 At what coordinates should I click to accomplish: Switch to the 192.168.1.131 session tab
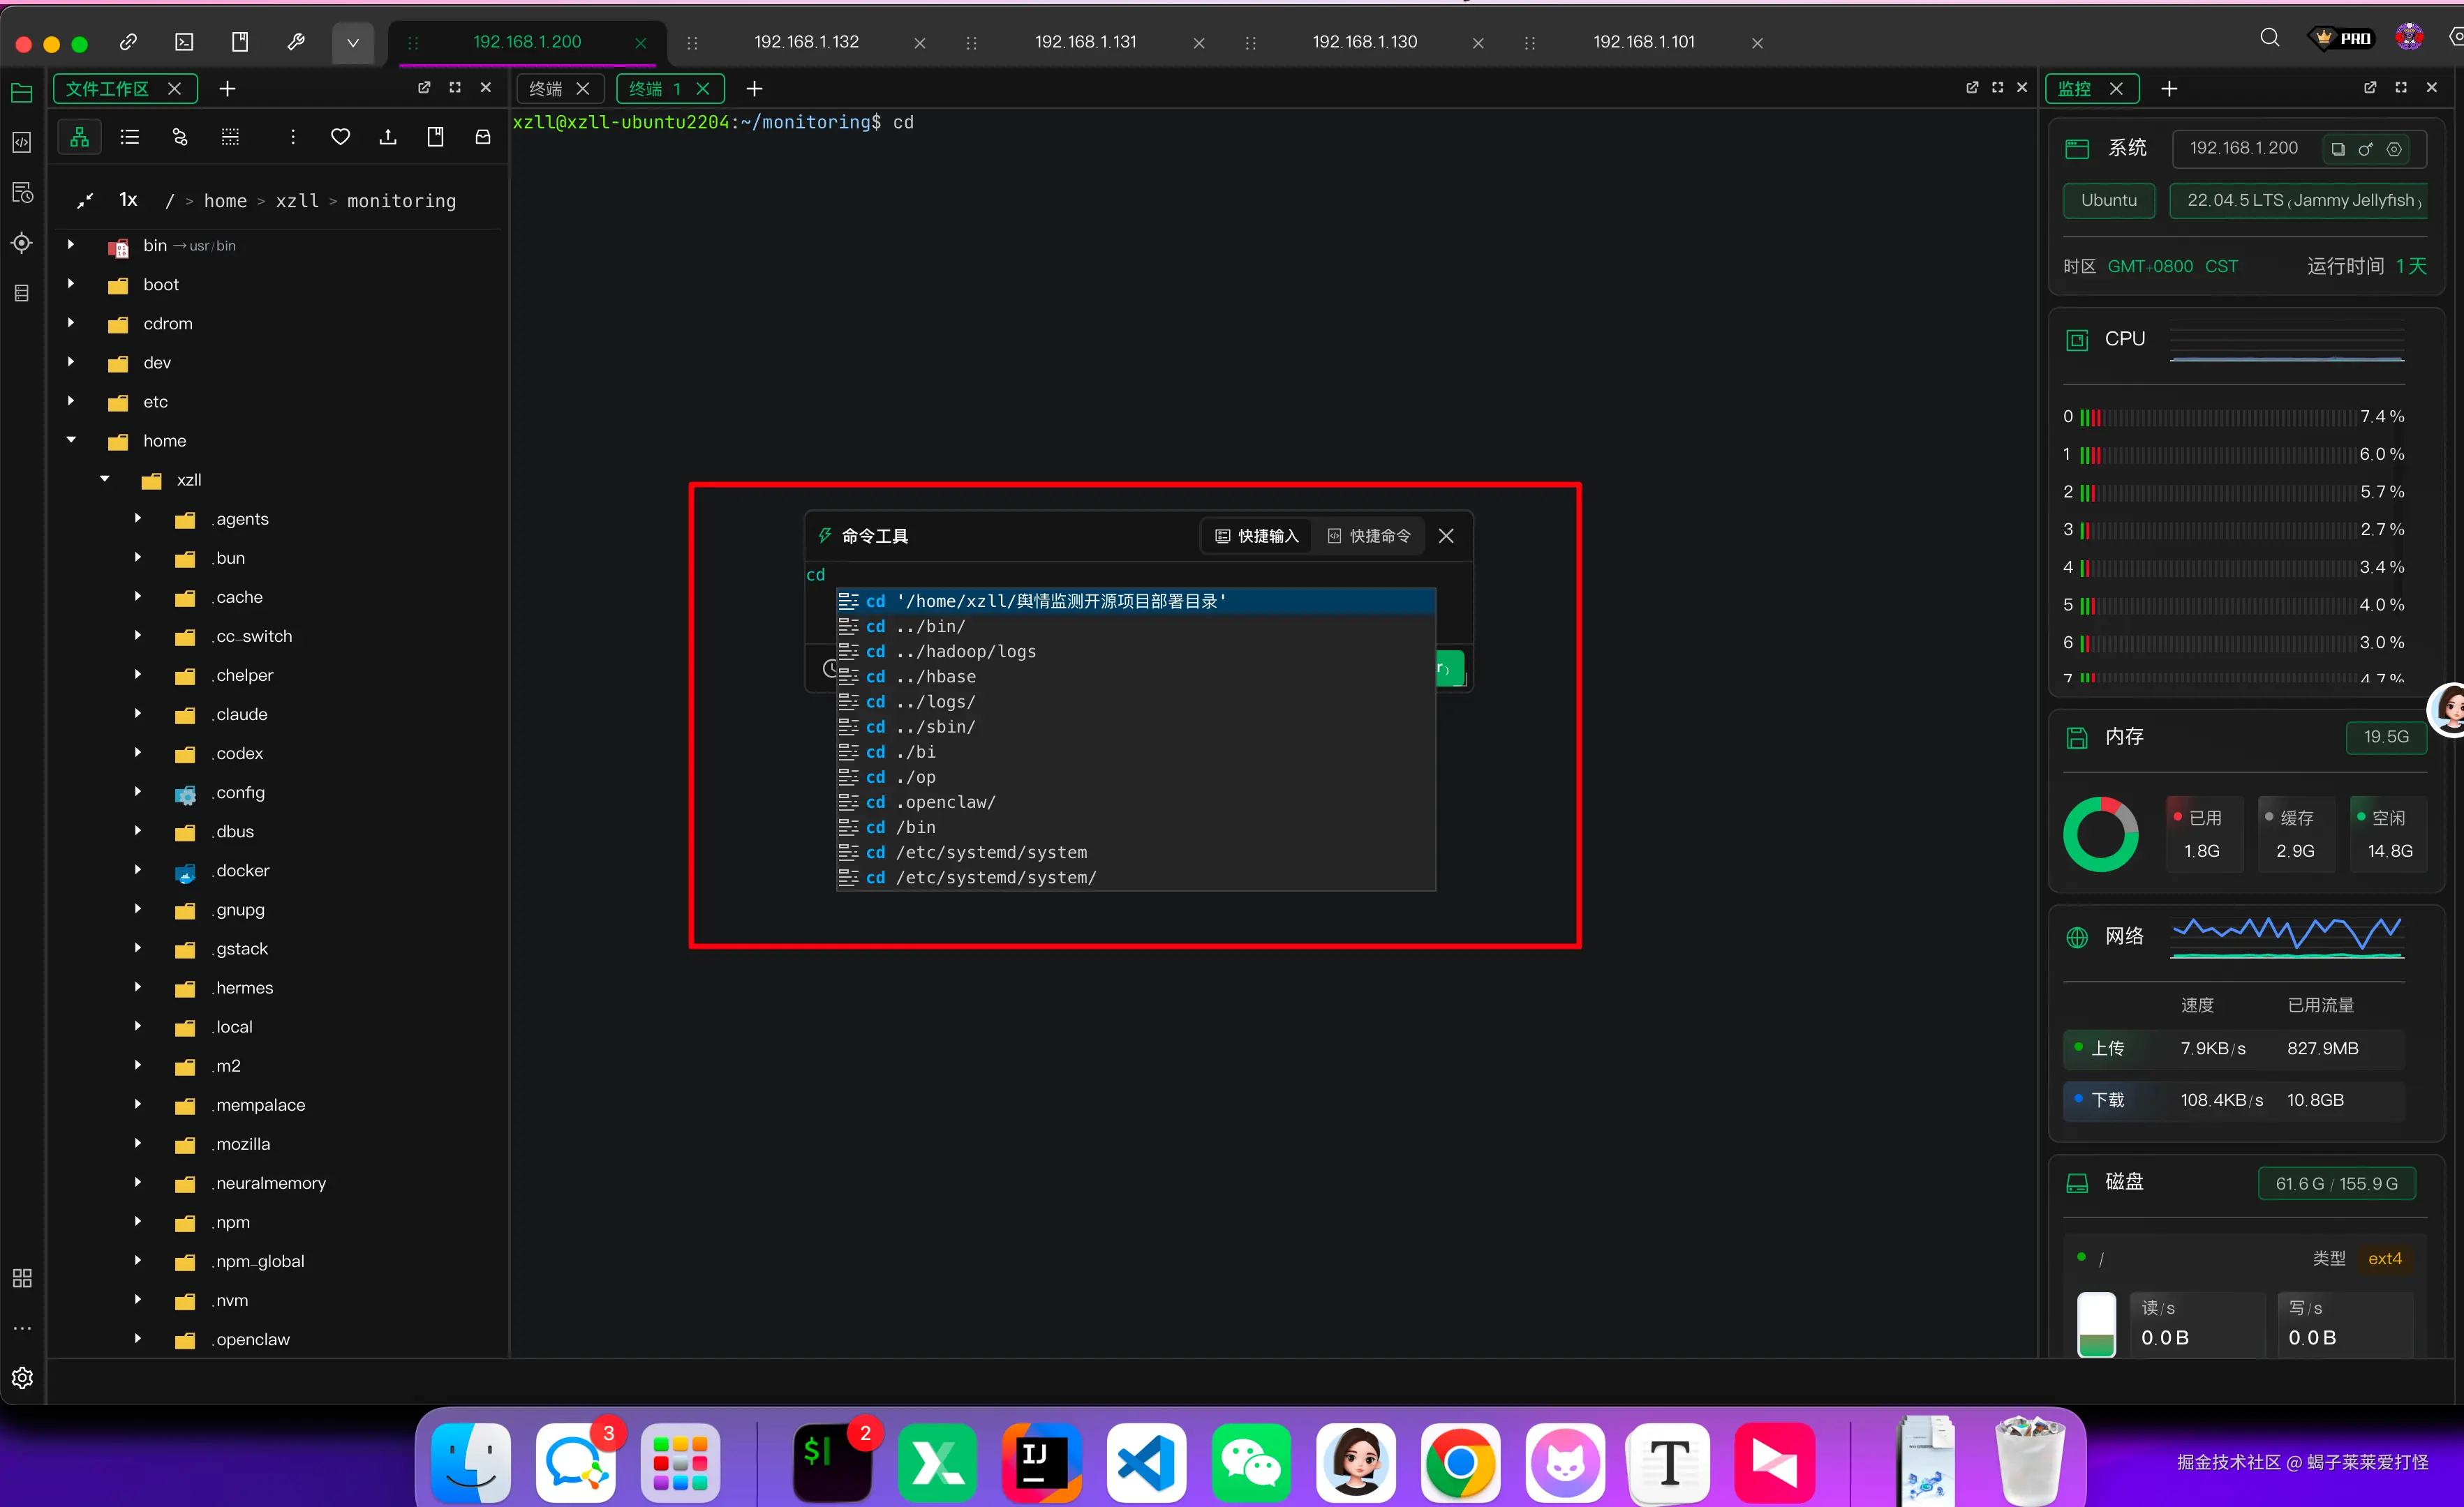(1085, 42)
